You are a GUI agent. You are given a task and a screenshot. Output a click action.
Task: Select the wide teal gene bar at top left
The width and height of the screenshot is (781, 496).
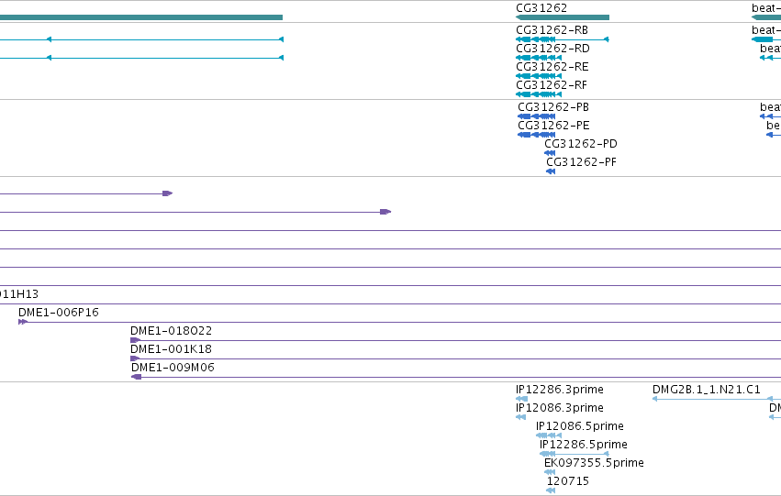coord(141,17)
